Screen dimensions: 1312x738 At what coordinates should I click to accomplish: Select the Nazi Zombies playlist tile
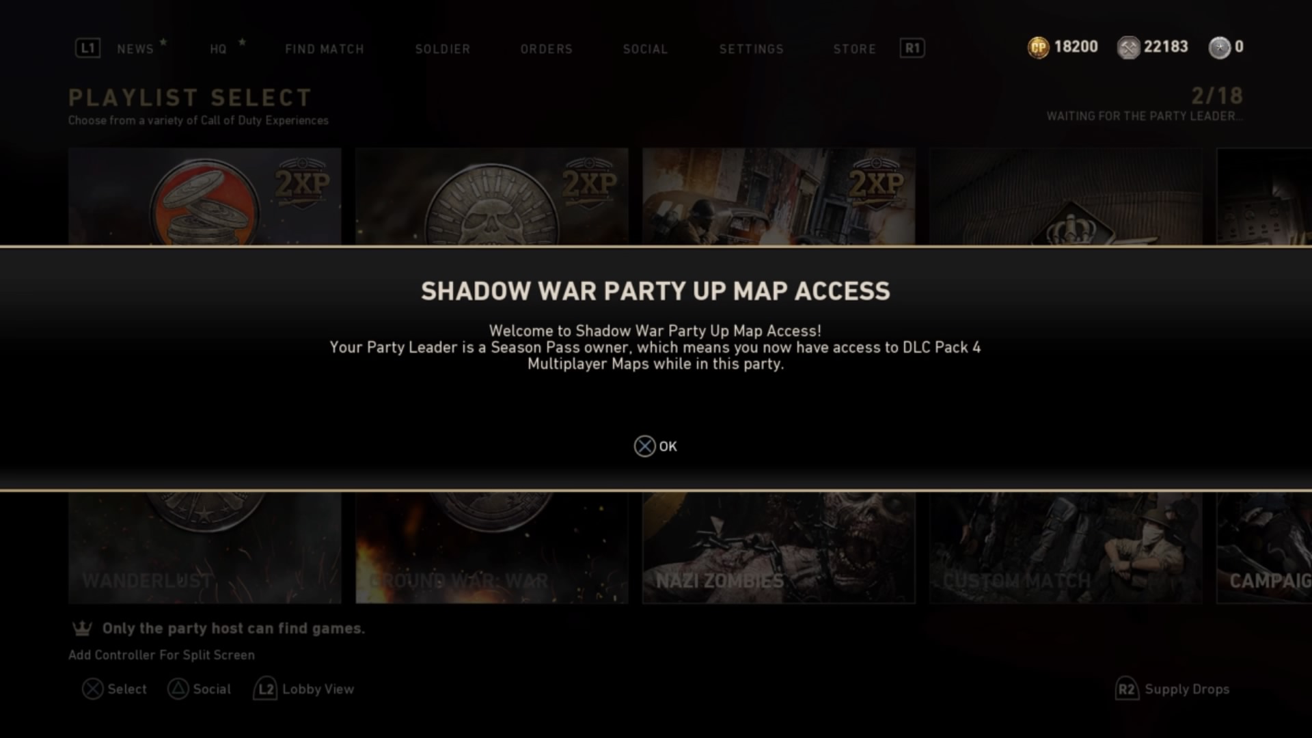pos(778,547)
